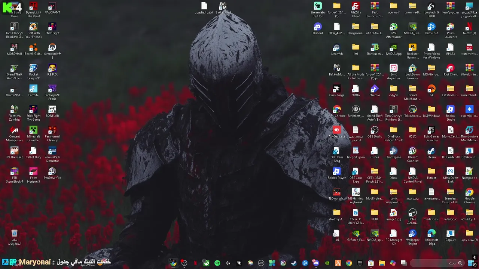Open Minecraft Launcher desktop icon
Screen dimensions: 479x269
[33, 134]
